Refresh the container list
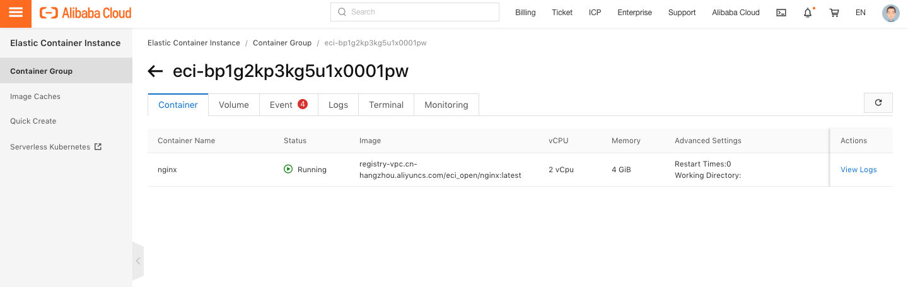Screen dimensions: 908x287 [878, 103]
